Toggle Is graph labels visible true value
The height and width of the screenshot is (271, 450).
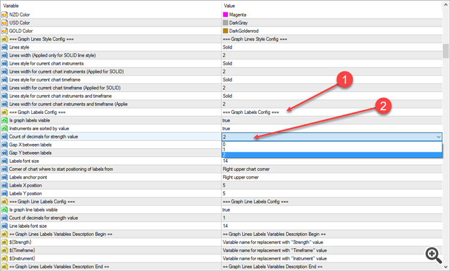(x=226, y=121)
